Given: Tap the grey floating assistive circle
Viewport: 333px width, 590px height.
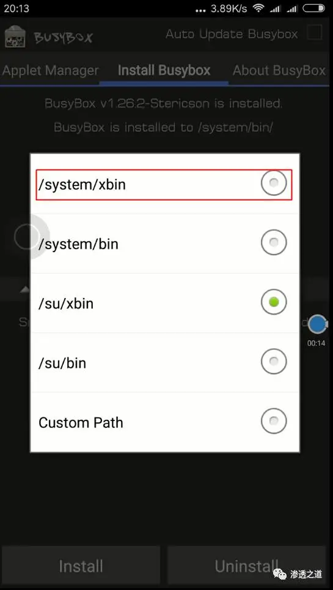Looking at the screenshot, I should 27,237.
